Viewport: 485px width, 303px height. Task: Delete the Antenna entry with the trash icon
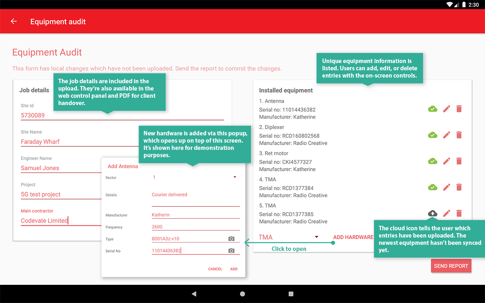pyautogui.click(x=459, y=109)
